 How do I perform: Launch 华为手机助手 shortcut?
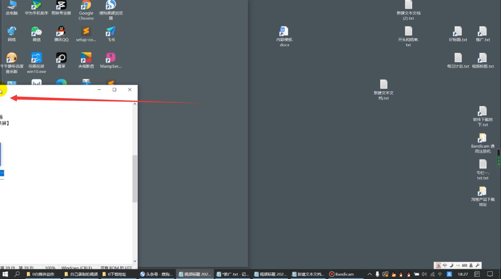(x=36, y=8)
